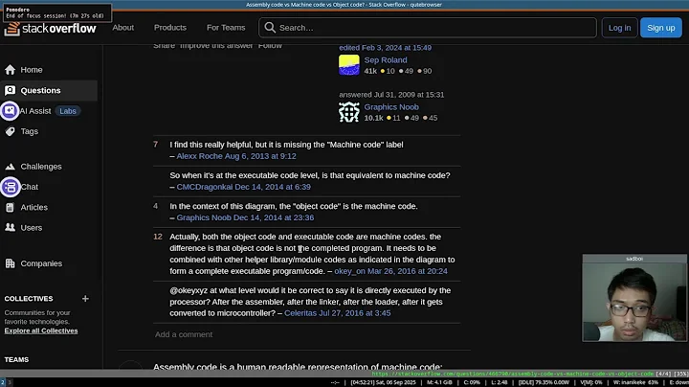Open the Companies sidebar icon
Screen dimensions: 689x387
[10, 263]
